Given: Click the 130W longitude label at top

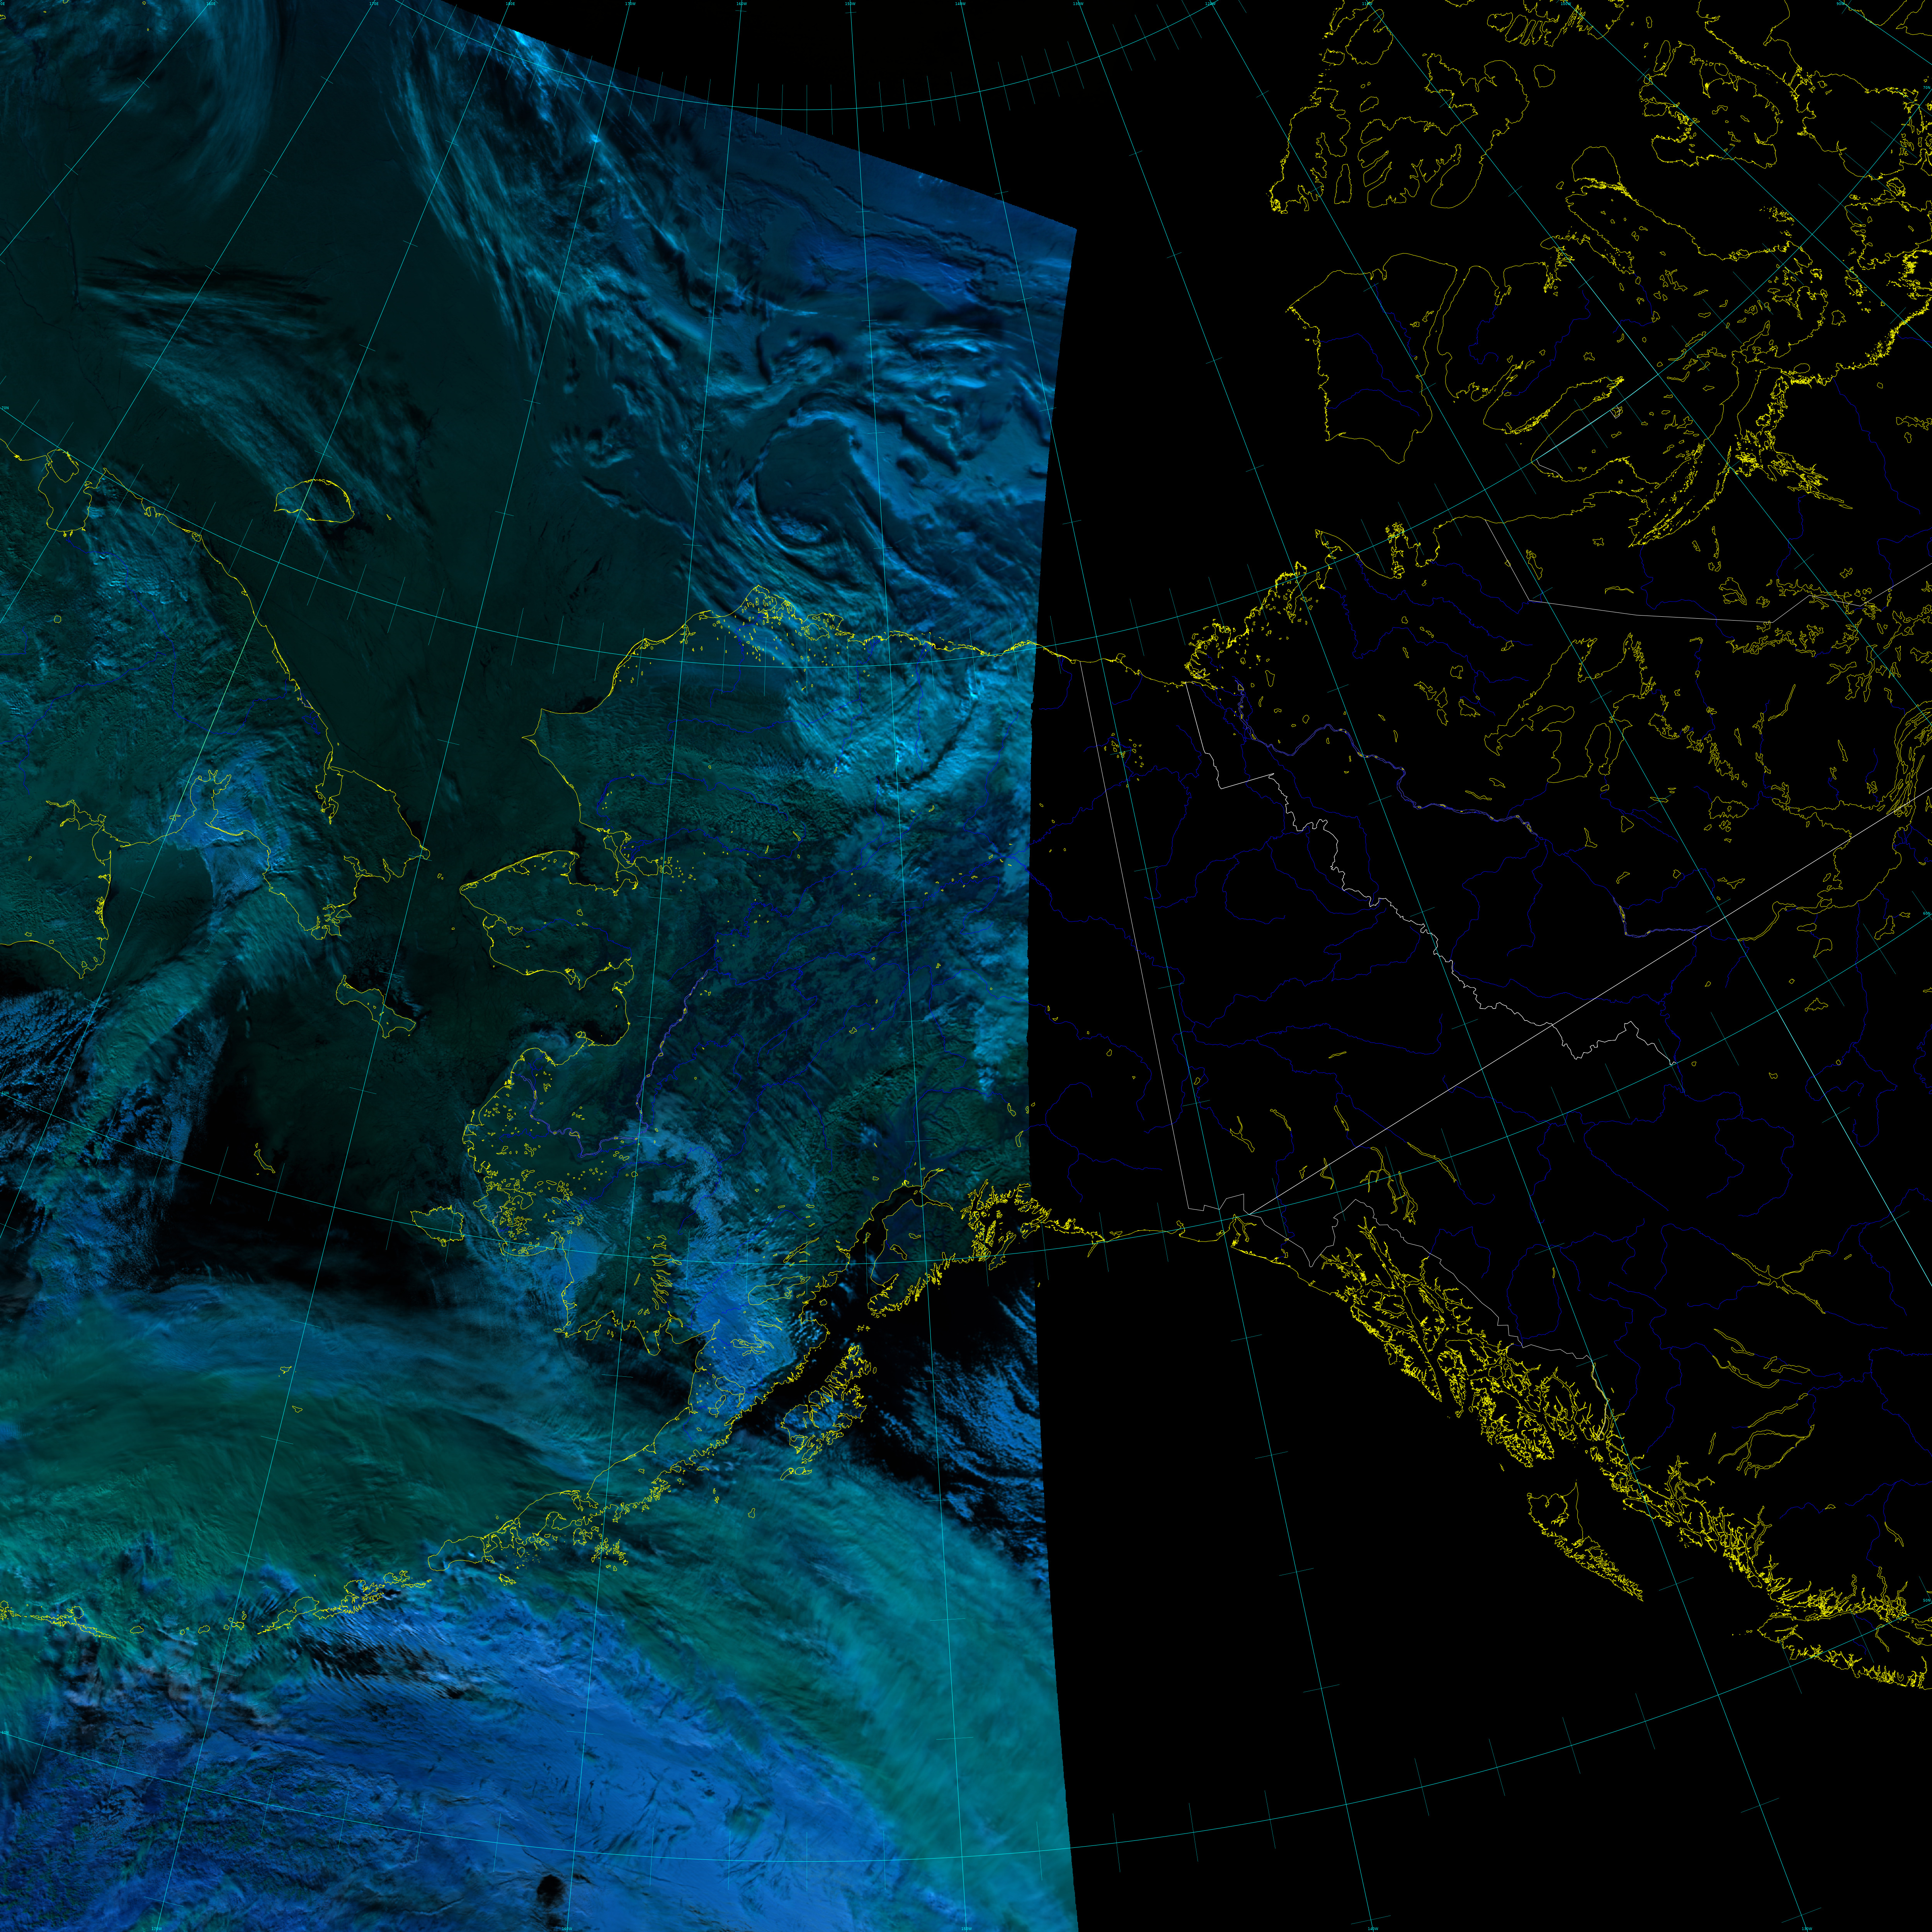Looking at the screenshot, I should tap(1078, 4).
